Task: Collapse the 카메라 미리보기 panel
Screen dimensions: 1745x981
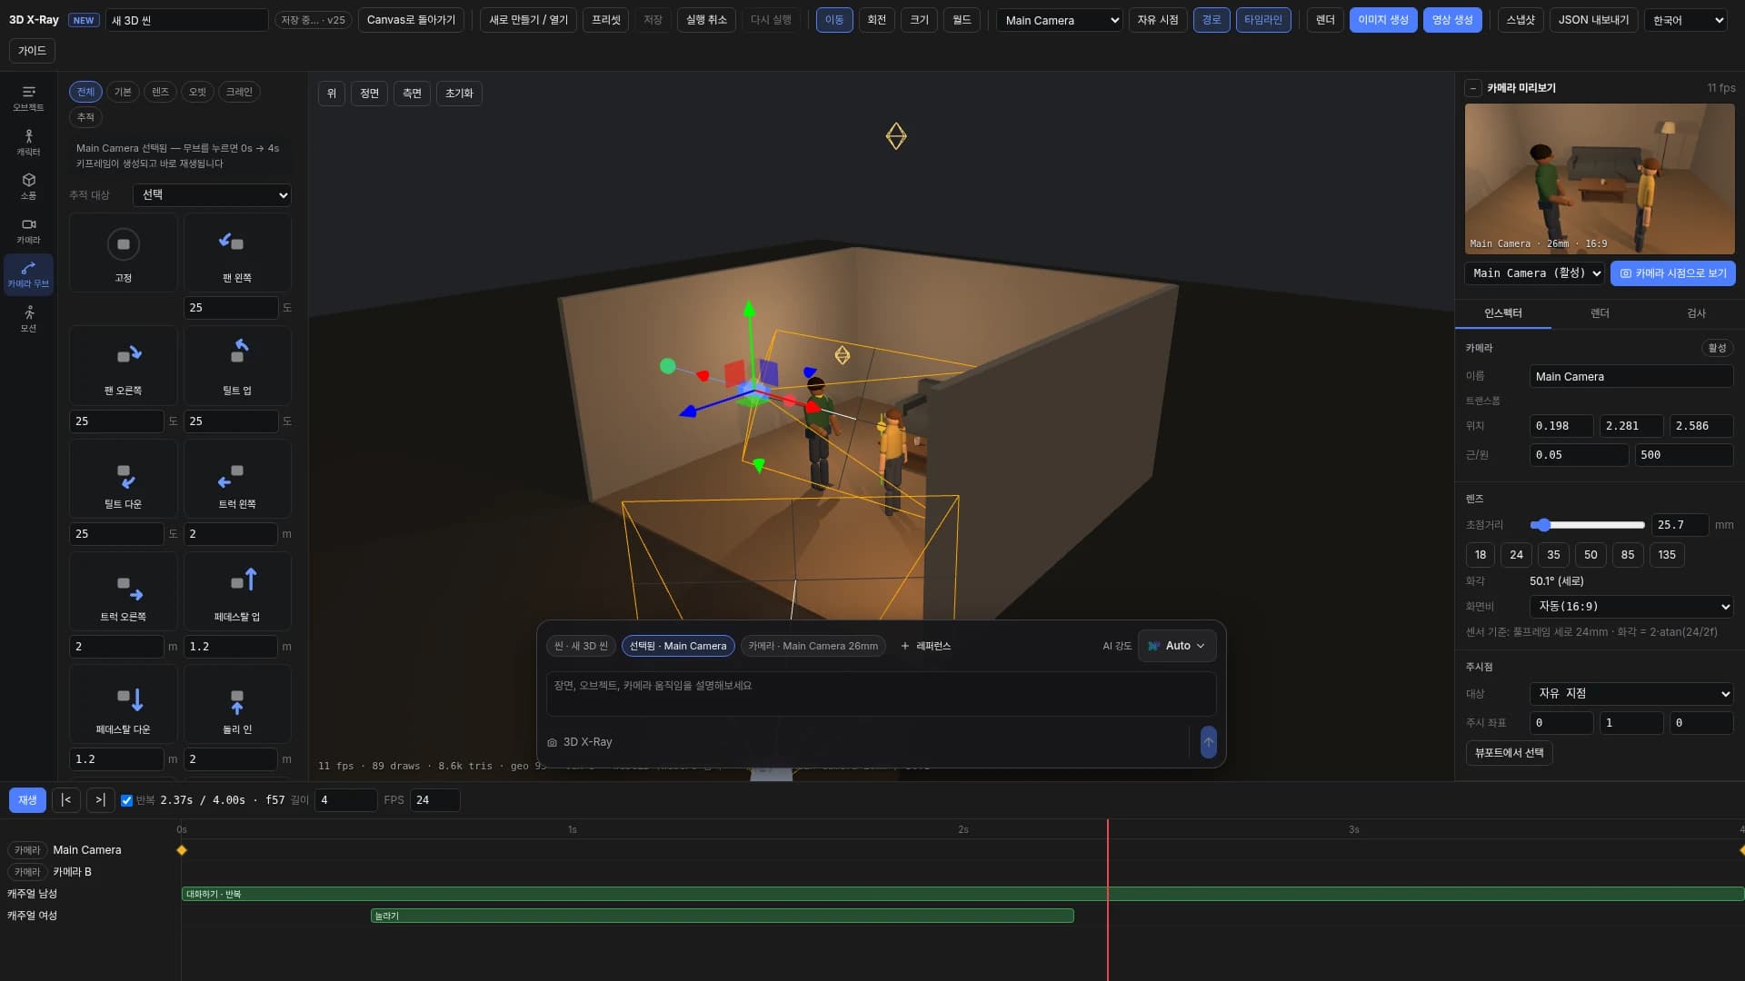Action: click(1472, 88)
